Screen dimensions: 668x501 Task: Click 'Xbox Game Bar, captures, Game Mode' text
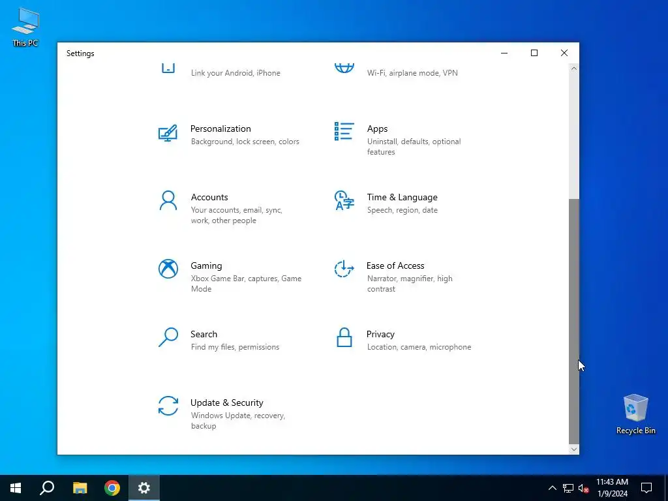(246, 284)
